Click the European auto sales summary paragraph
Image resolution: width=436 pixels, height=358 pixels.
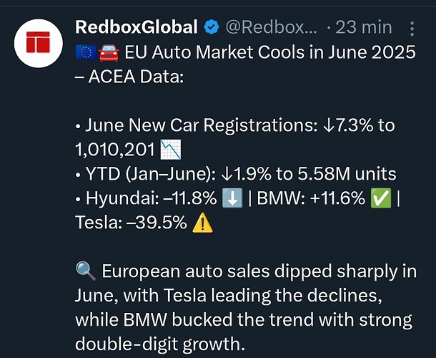pyautogui.click(x=246, y=308)
